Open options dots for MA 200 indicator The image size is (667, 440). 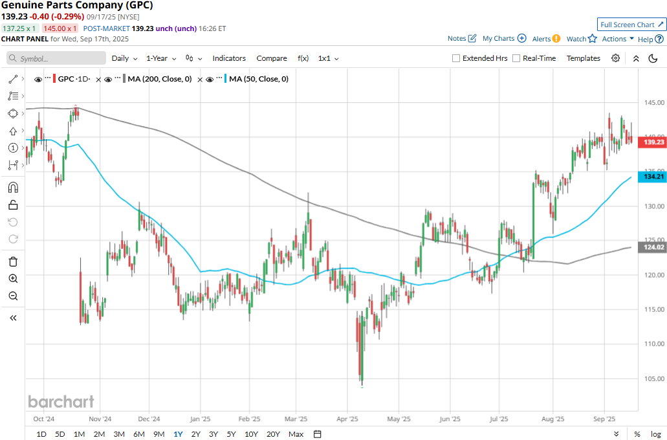pos(118,78)
